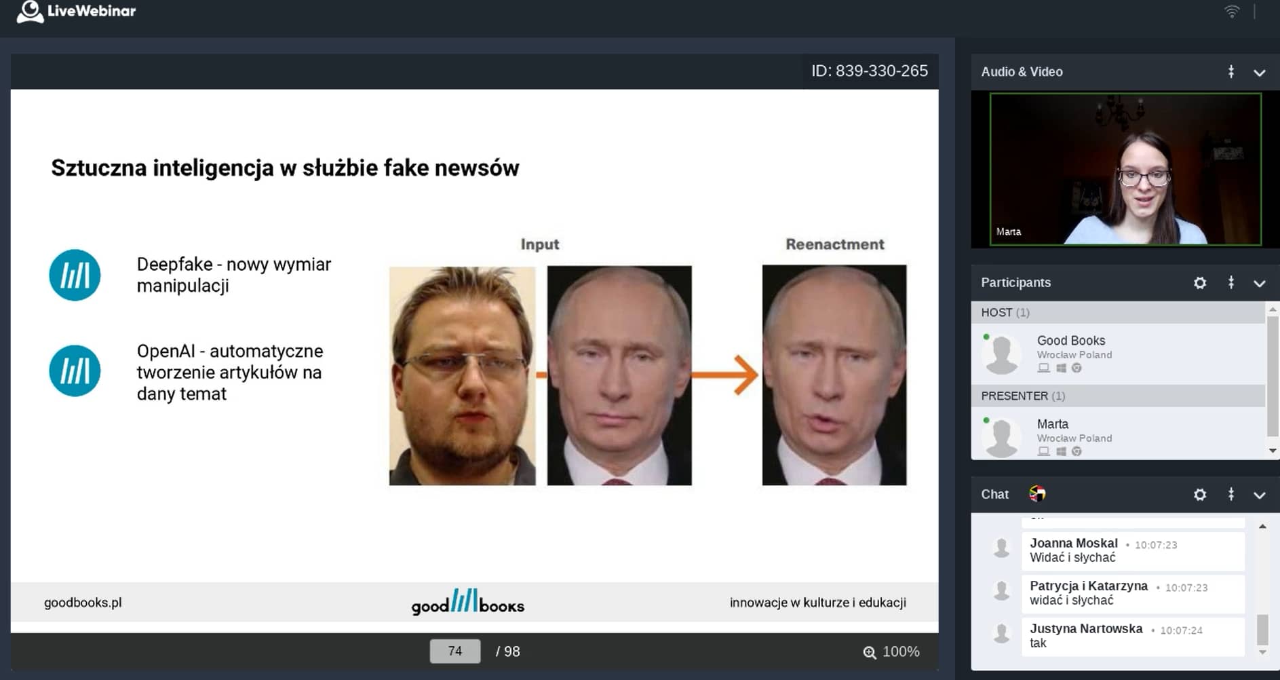Image resolution: width=1280 pixels, height=680 pixels.
Task: Click the Wi-Fi connection status icon
Action: pos(1232,12)
